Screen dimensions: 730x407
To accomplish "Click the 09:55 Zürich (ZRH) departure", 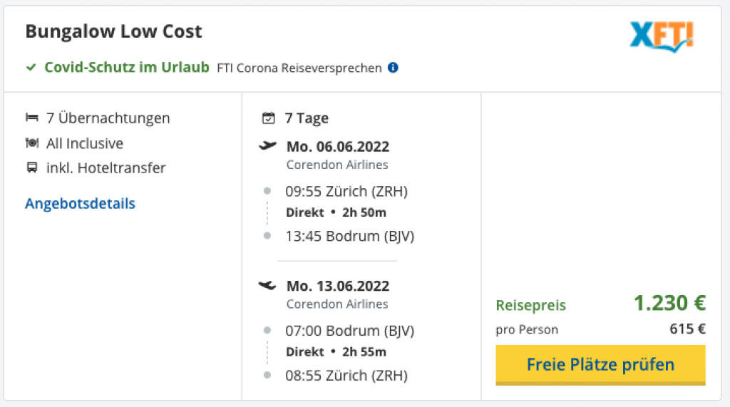I will coord(346,191).
